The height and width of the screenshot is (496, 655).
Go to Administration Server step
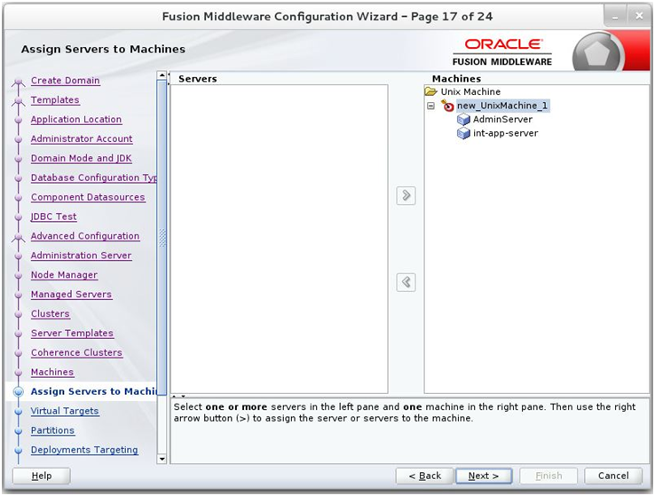pyautogui.click(x=81, y=256)
